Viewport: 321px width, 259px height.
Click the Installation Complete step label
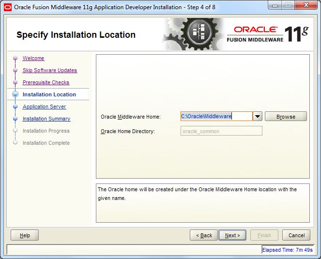point(46,143)
